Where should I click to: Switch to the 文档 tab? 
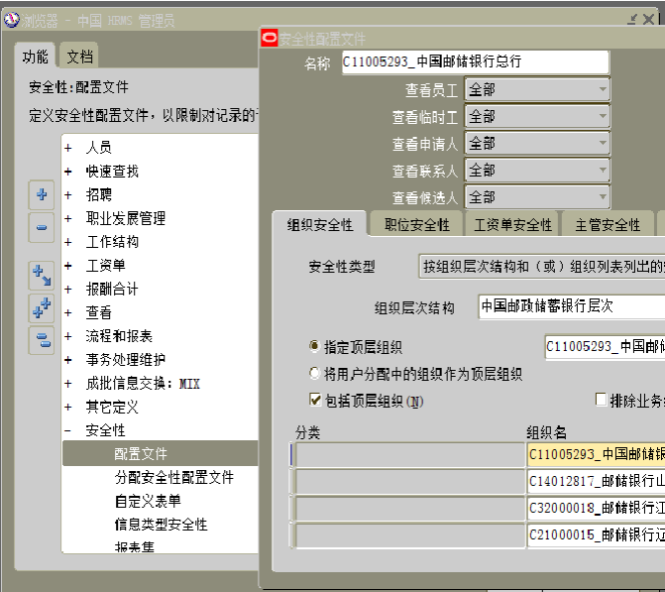[x=79, y=56]
